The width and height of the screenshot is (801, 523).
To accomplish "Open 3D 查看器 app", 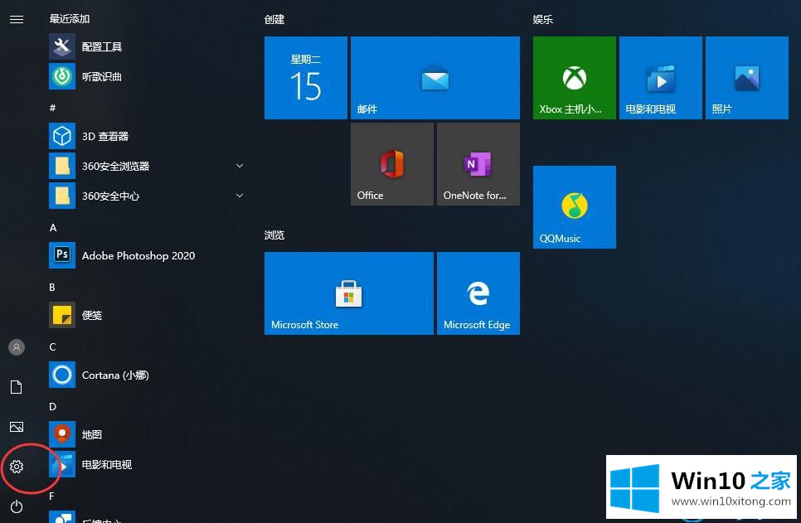I will (x=147, y=136).
